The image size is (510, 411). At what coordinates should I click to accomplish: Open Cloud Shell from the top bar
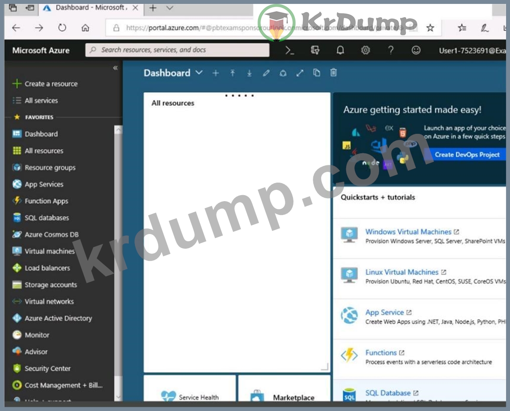[x=290, y=51]
